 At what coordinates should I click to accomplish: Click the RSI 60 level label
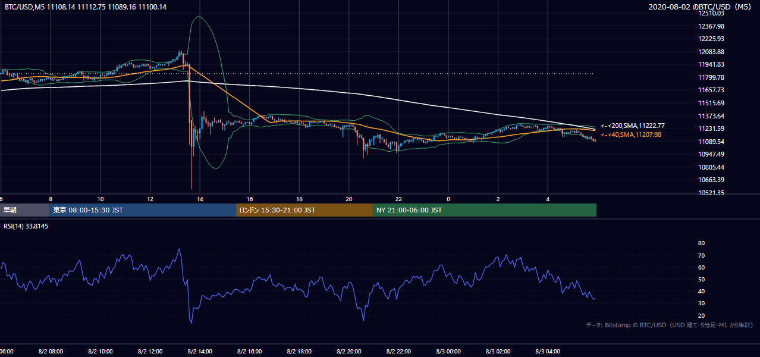(x=701, y=267)
